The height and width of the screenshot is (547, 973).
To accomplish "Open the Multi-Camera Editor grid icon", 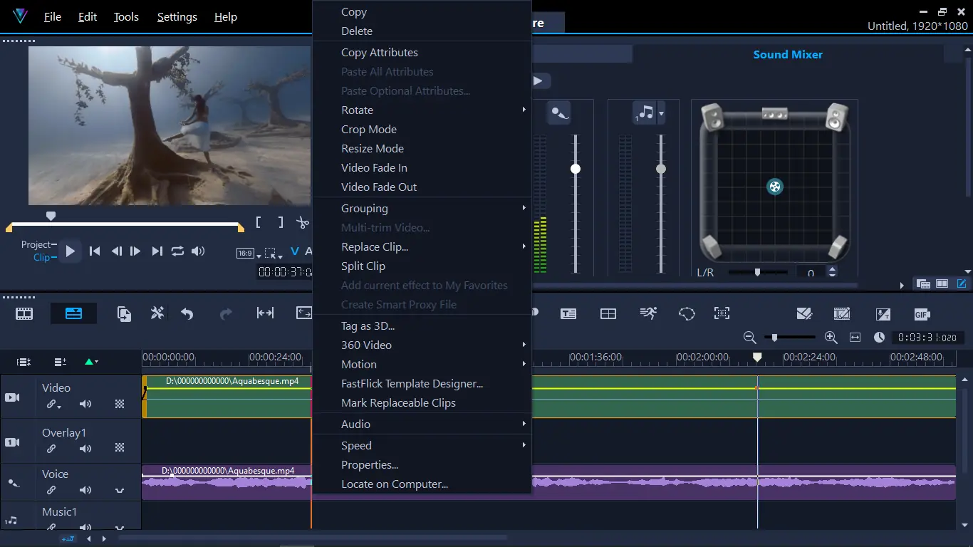I will [608, 313].
